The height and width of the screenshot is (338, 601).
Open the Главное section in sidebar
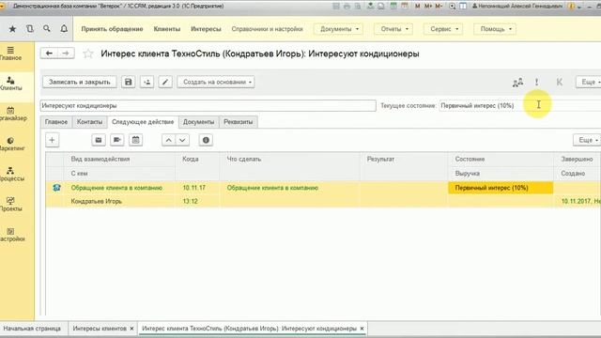[x=11, y=54]
